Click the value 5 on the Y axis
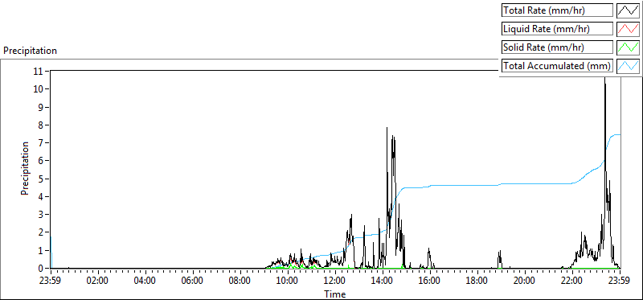This screenshot has height=300, width=643. [42, 179]
